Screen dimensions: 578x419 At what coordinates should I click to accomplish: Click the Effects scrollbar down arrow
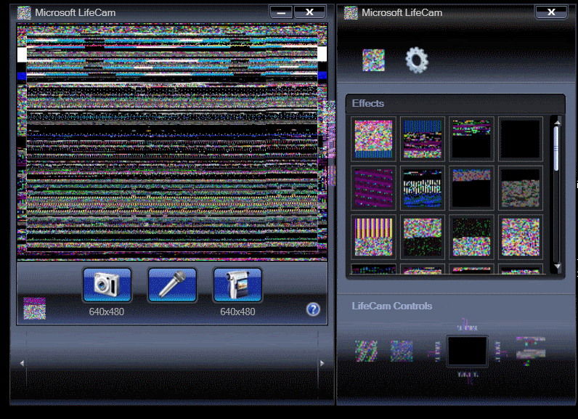click(x=558, y=266)
